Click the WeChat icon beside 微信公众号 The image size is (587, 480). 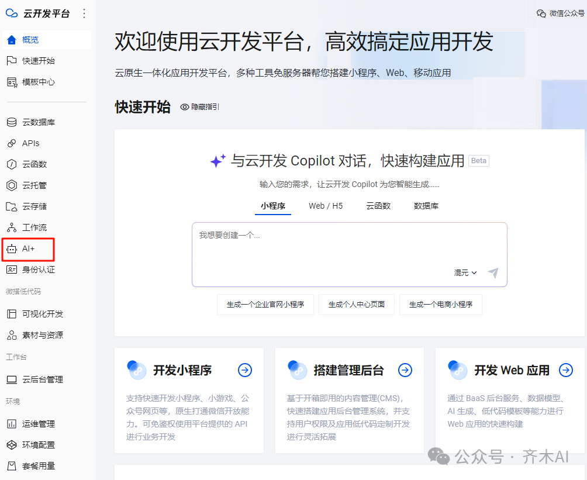[541, 13]
